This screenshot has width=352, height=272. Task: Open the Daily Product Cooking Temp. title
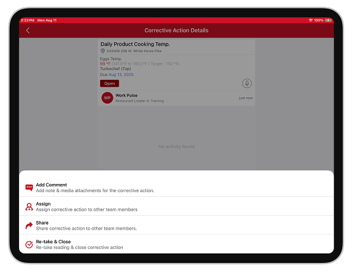135,44
